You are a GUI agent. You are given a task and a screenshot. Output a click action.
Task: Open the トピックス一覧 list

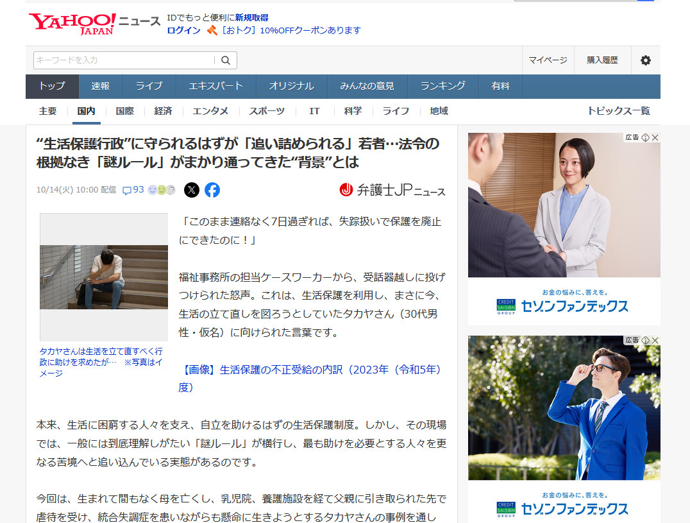(x=618, y=111)
